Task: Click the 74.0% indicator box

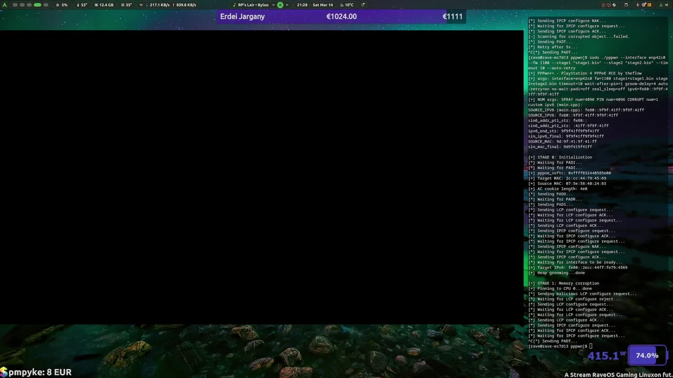Action: tap(647, 355)
